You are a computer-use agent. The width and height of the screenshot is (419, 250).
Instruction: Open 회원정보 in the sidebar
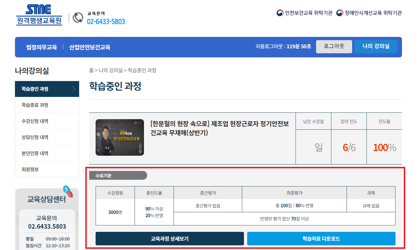point(30,169)
